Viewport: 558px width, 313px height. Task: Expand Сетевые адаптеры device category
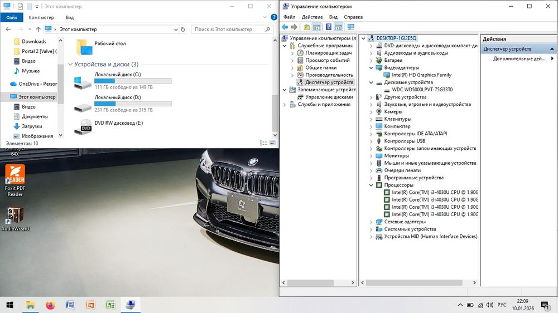click(371, 222)
